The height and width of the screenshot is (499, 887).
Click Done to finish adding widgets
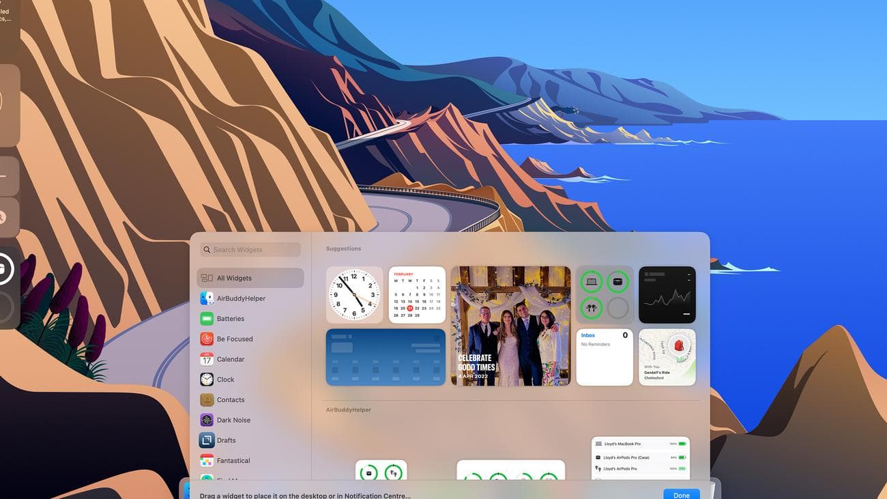point(680,494)
